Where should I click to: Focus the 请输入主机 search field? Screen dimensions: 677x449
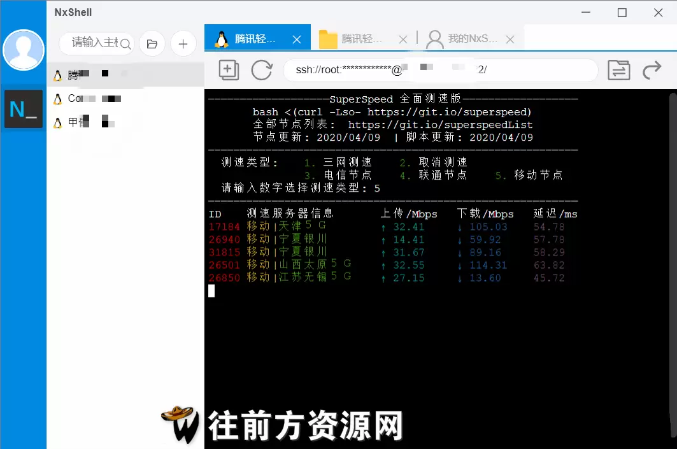[x=97, y=43]
